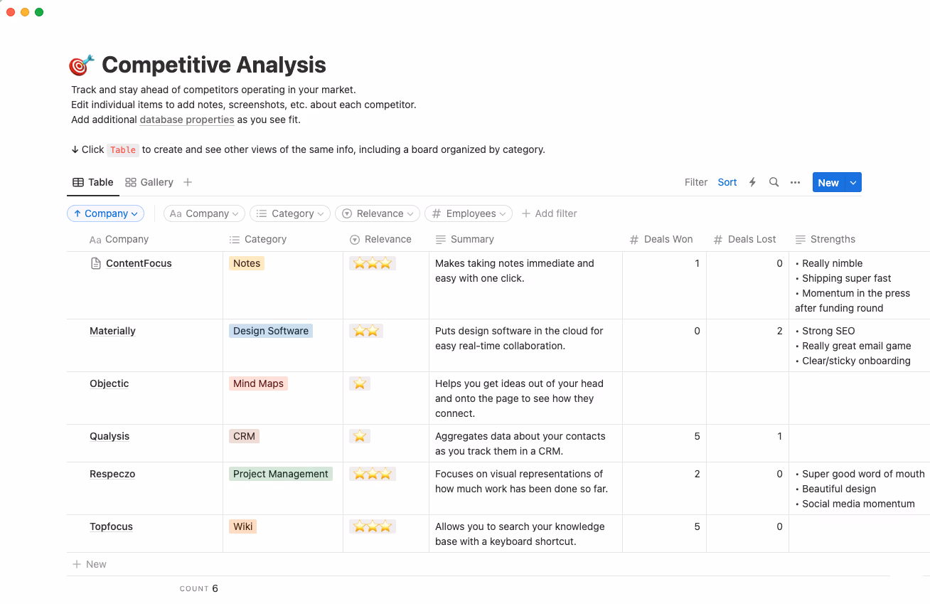Switch to the Gallery view tab
The height and width of the screenshot is (604, 930).
149,182
